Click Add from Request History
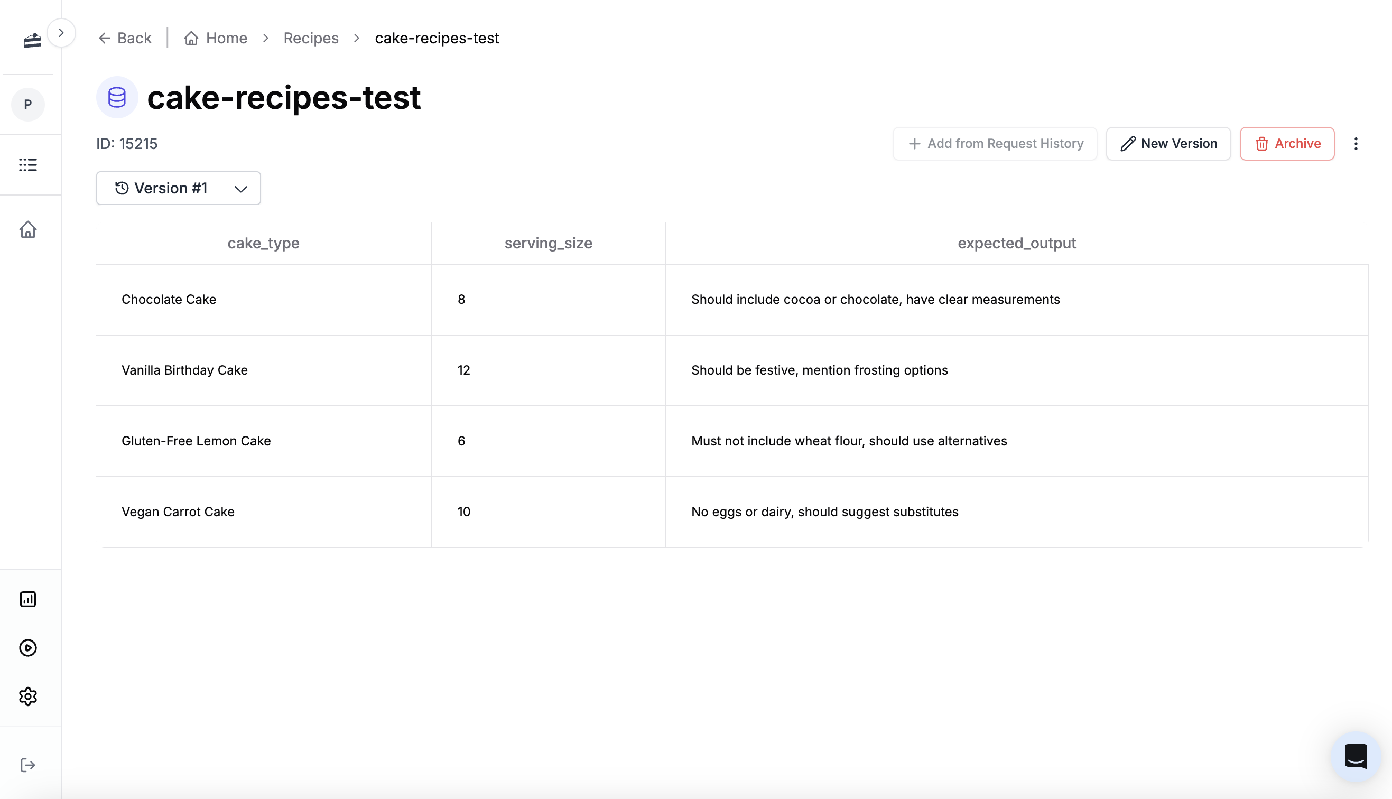Screen dimensions: 1392x799 coord(994,143)
